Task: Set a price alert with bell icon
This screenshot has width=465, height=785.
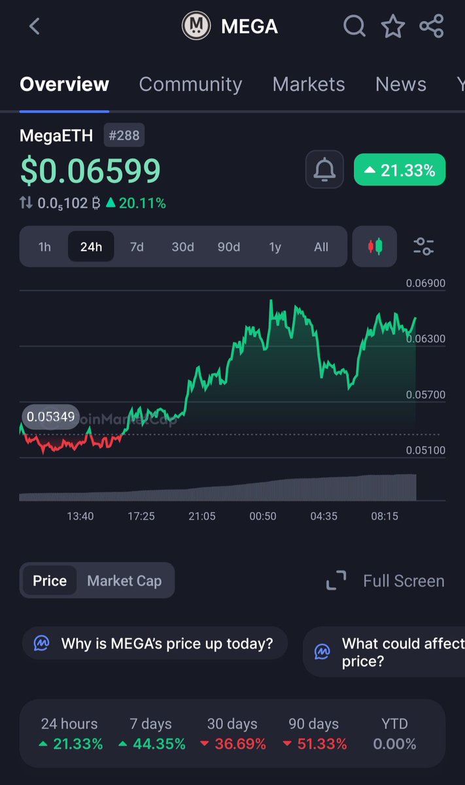Action: (x=324, y=170)
